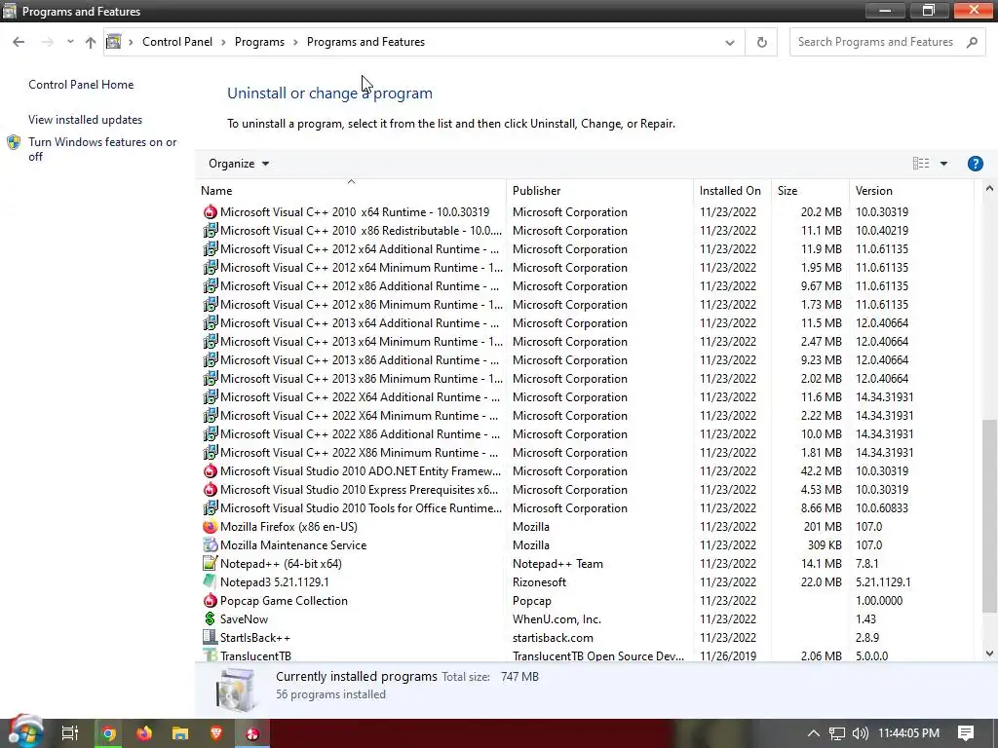
Task: Click the scrollbar down arrow
Action: pos(989,654)
